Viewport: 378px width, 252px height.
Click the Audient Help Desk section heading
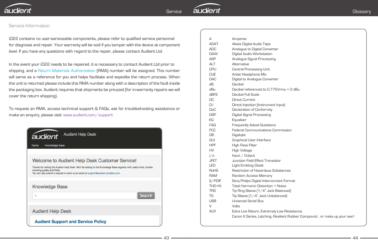(52, 211)
